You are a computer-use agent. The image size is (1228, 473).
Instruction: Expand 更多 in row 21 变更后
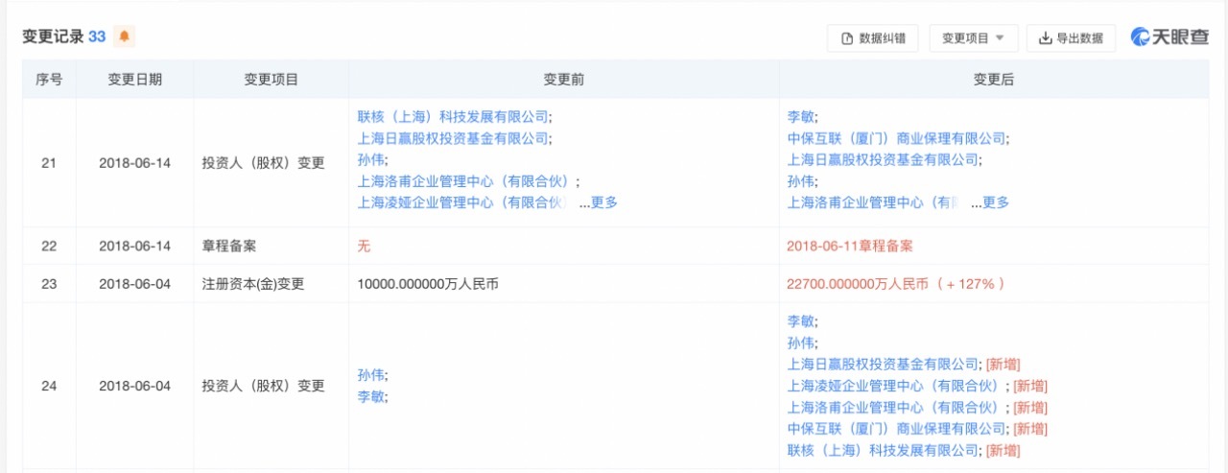990,202
